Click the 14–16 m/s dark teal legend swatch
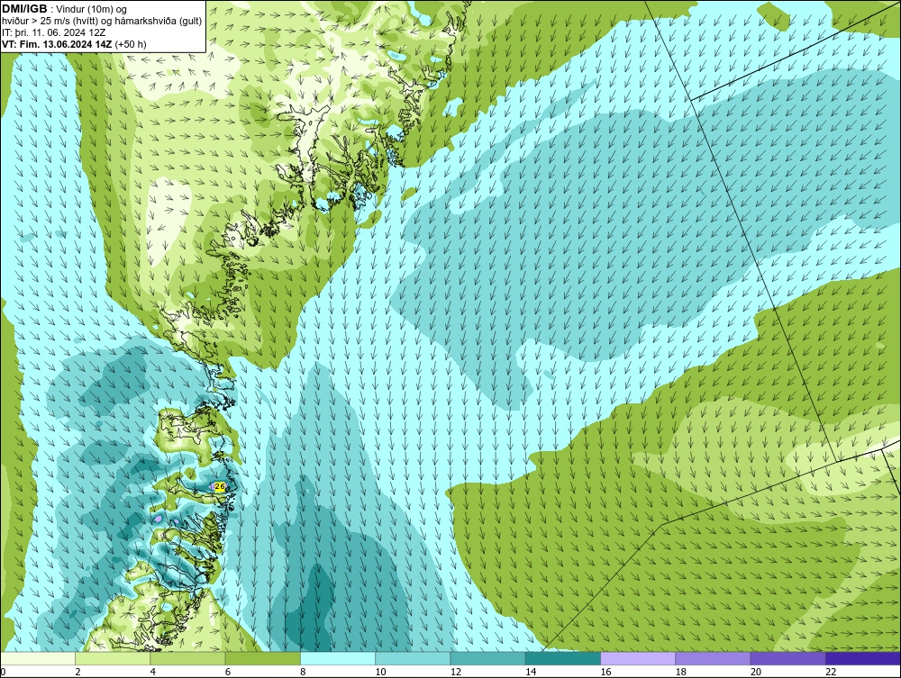This screenshot has width=901, height=678. coord(563,658)
